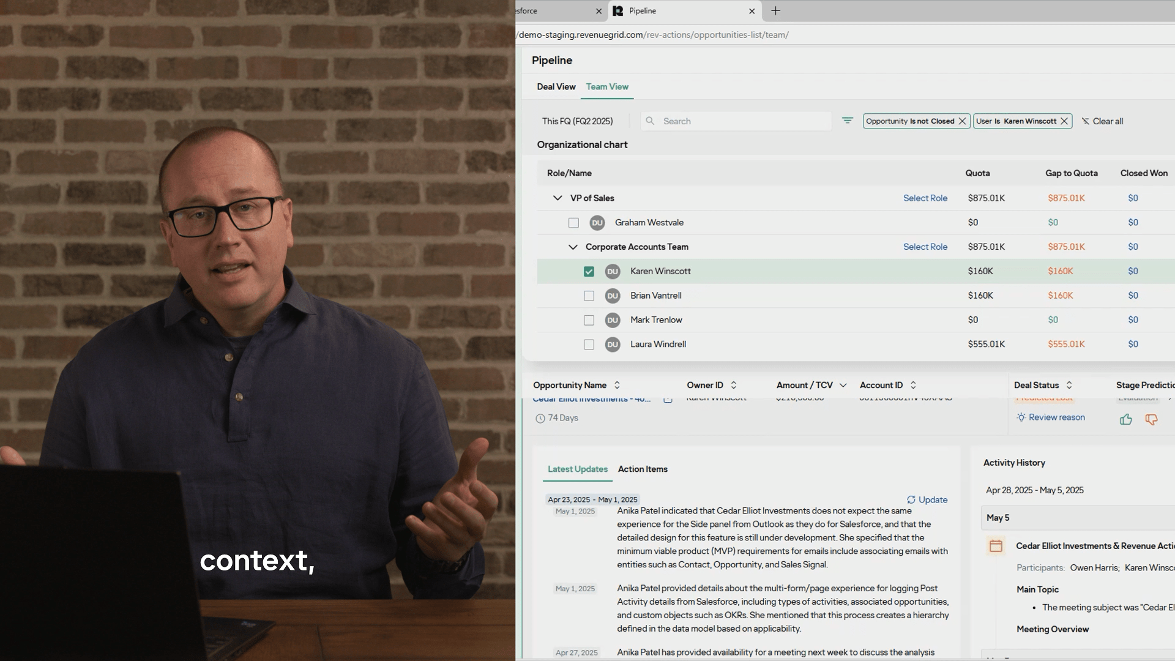Clear all applied filters
Viewport: 1175px width, 661px height.
(x=1102, y=121)
